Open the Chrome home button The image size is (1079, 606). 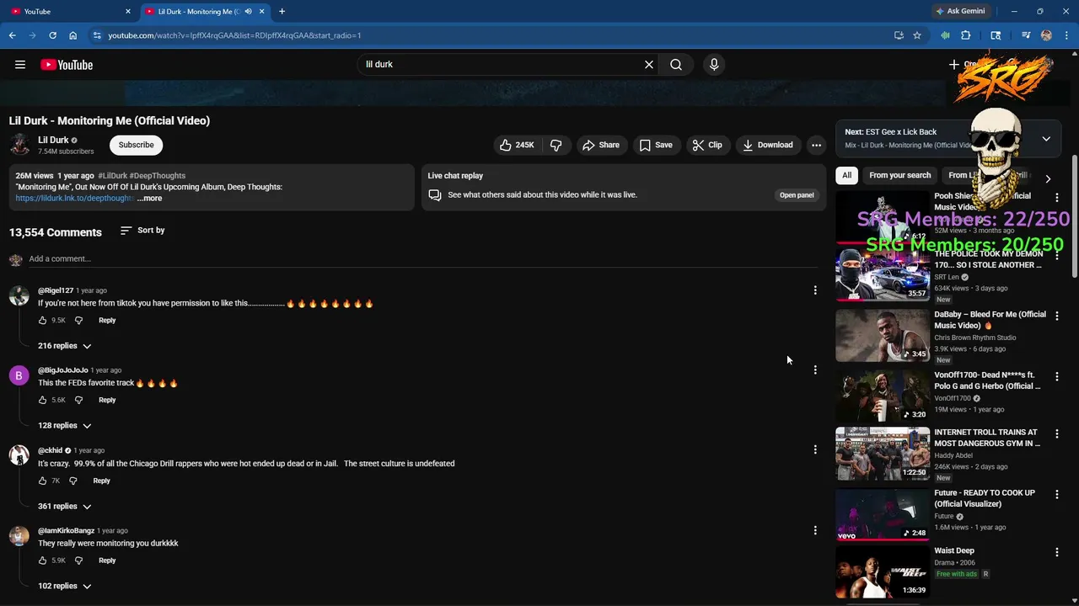(72, 35)
